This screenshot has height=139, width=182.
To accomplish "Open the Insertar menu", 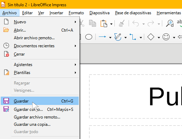I will click(56, 13).
